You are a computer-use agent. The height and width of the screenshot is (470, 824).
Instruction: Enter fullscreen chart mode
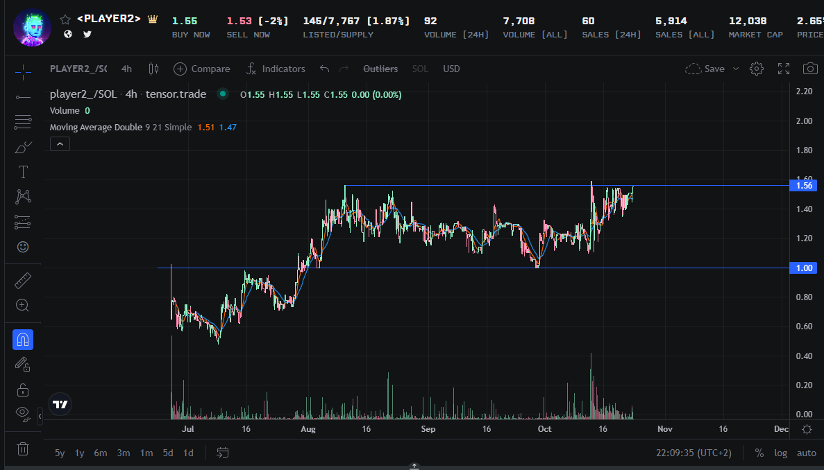coord(784,69)
